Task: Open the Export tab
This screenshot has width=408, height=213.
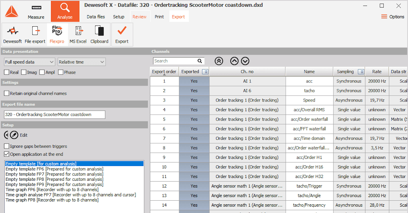Action: [178, 17]
